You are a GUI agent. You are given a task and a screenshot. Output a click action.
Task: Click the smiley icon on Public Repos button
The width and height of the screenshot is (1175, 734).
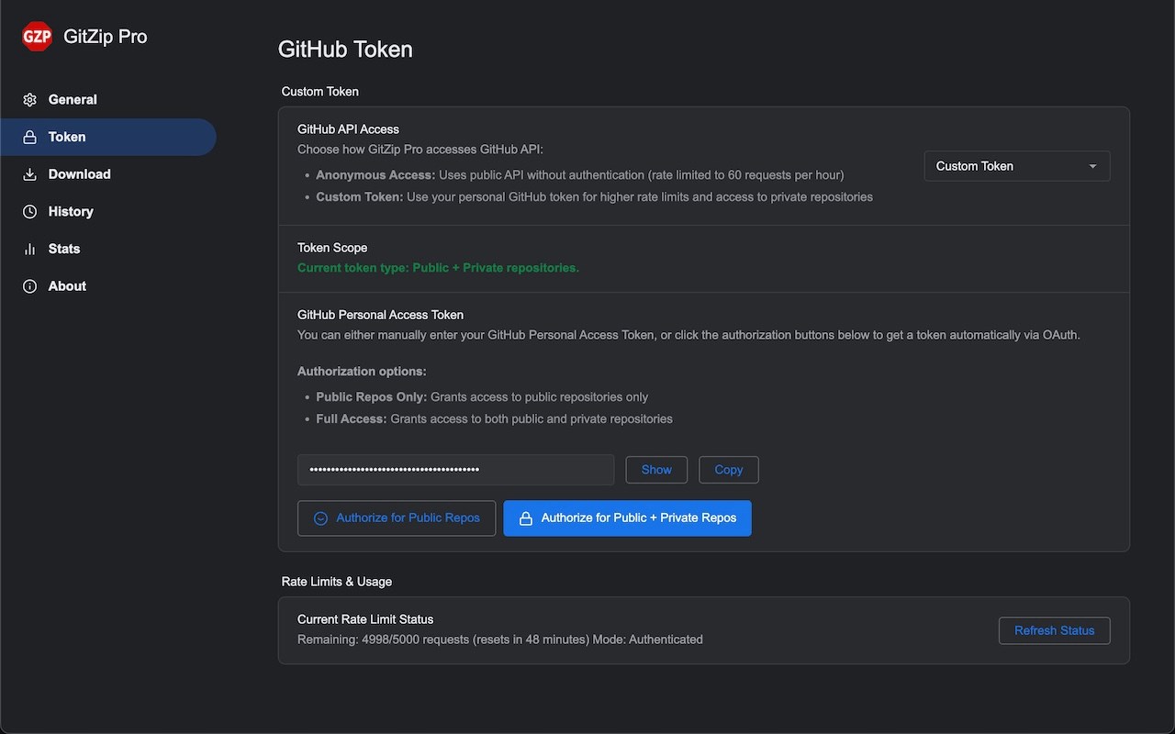(320, 518)
